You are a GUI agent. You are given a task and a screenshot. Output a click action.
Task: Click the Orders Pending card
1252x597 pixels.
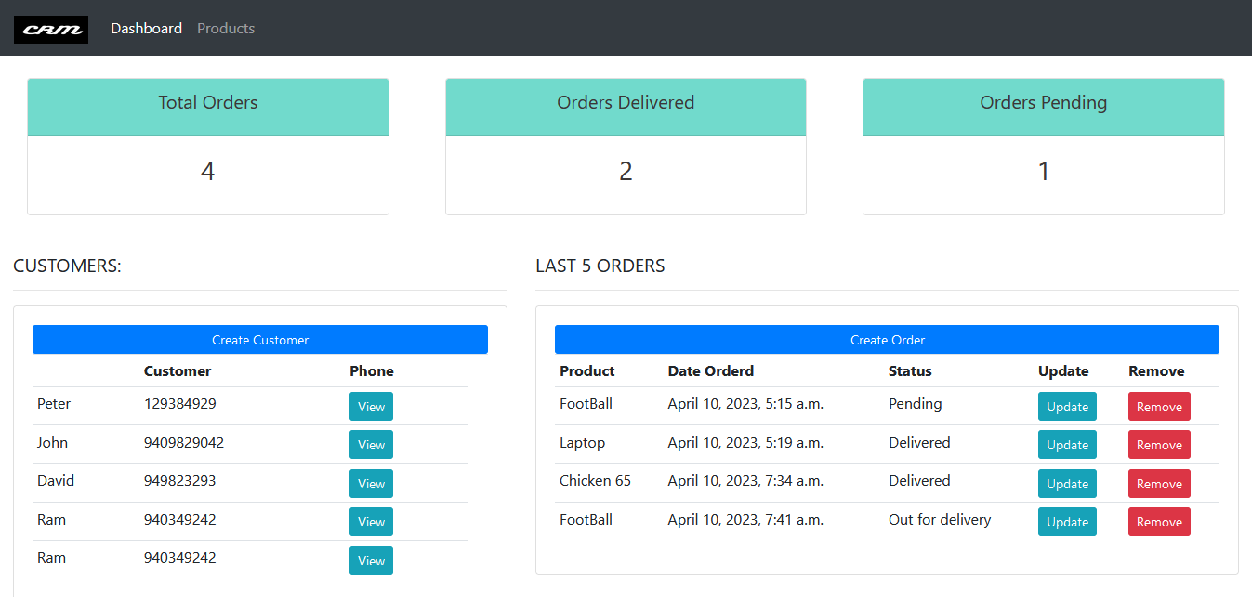pyautogui.click(x=1043, y=146)
